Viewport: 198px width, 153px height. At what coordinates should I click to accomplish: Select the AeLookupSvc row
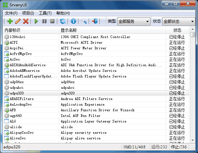coord(96,104)
